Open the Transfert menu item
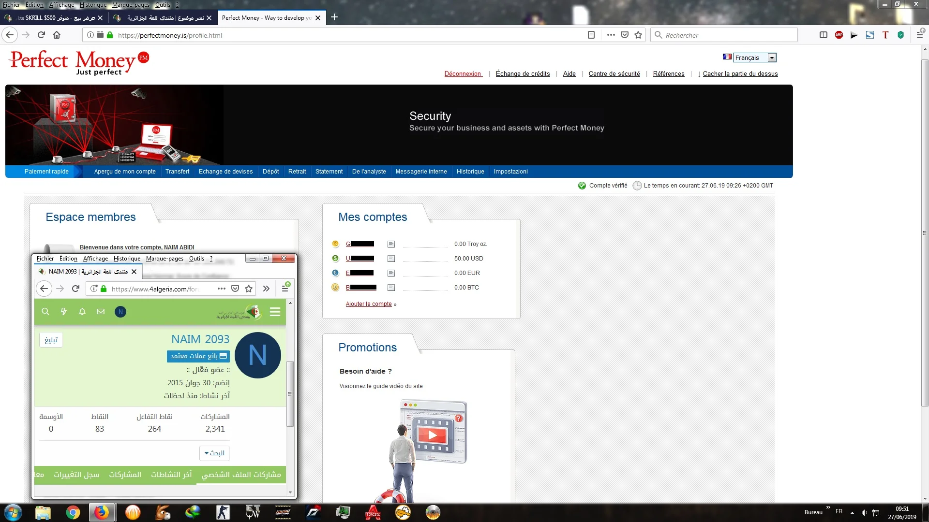The image size is (929, 522). point(177,172)
